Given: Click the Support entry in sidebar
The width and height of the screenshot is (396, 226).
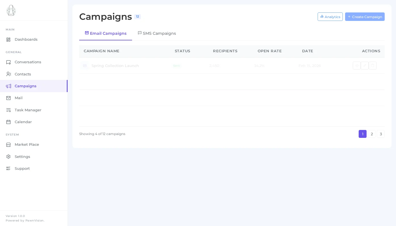Looking at the screenshot, I should [22, 169].
